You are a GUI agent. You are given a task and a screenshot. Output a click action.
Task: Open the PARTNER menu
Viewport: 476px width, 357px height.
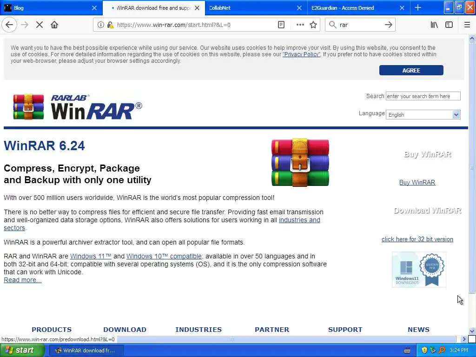[x=272, y=330]
